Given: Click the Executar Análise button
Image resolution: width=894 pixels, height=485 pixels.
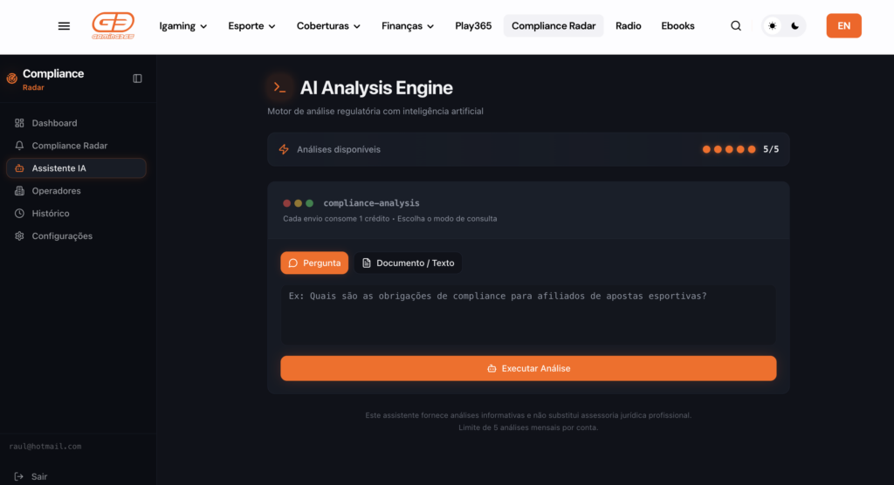Looking at the screenshot, I should pyautogui.click(x=528, y=368).
